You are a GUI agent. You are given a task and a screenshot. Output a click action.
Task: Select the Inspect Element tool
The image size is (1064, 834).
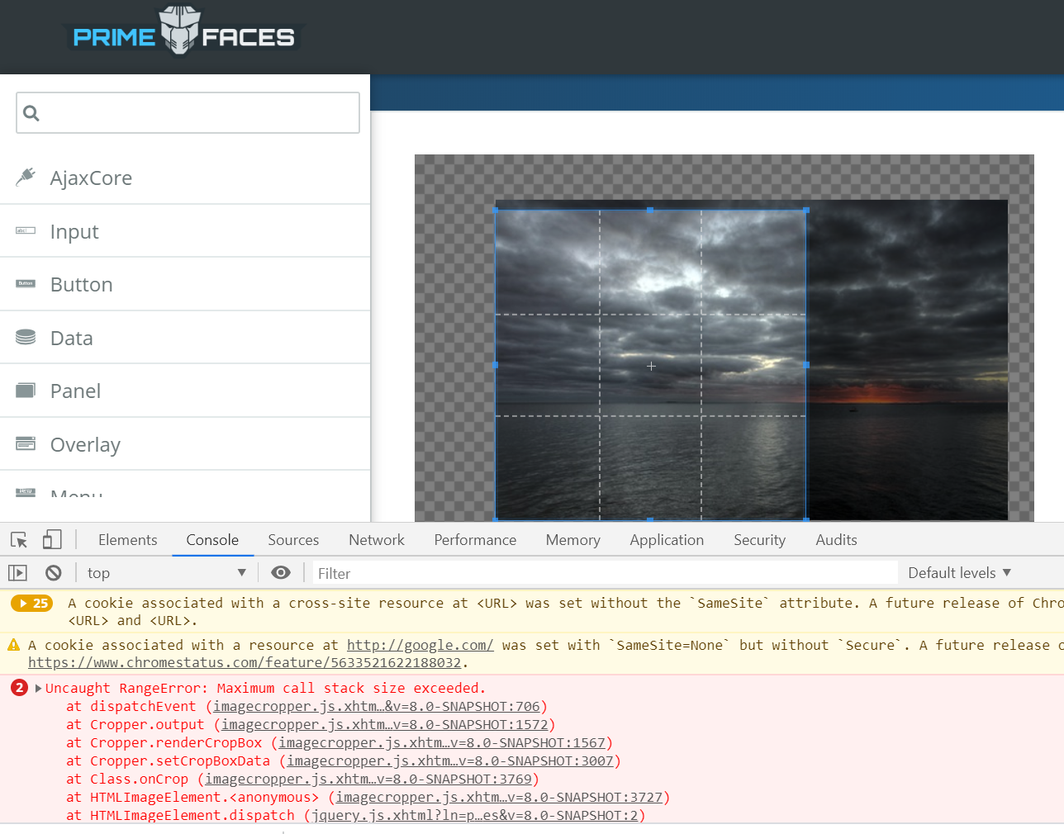tap(18, 539)
